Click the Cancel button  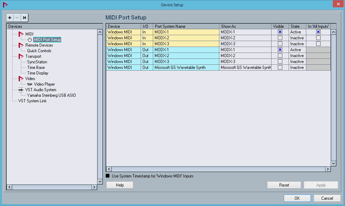[327, 198]
